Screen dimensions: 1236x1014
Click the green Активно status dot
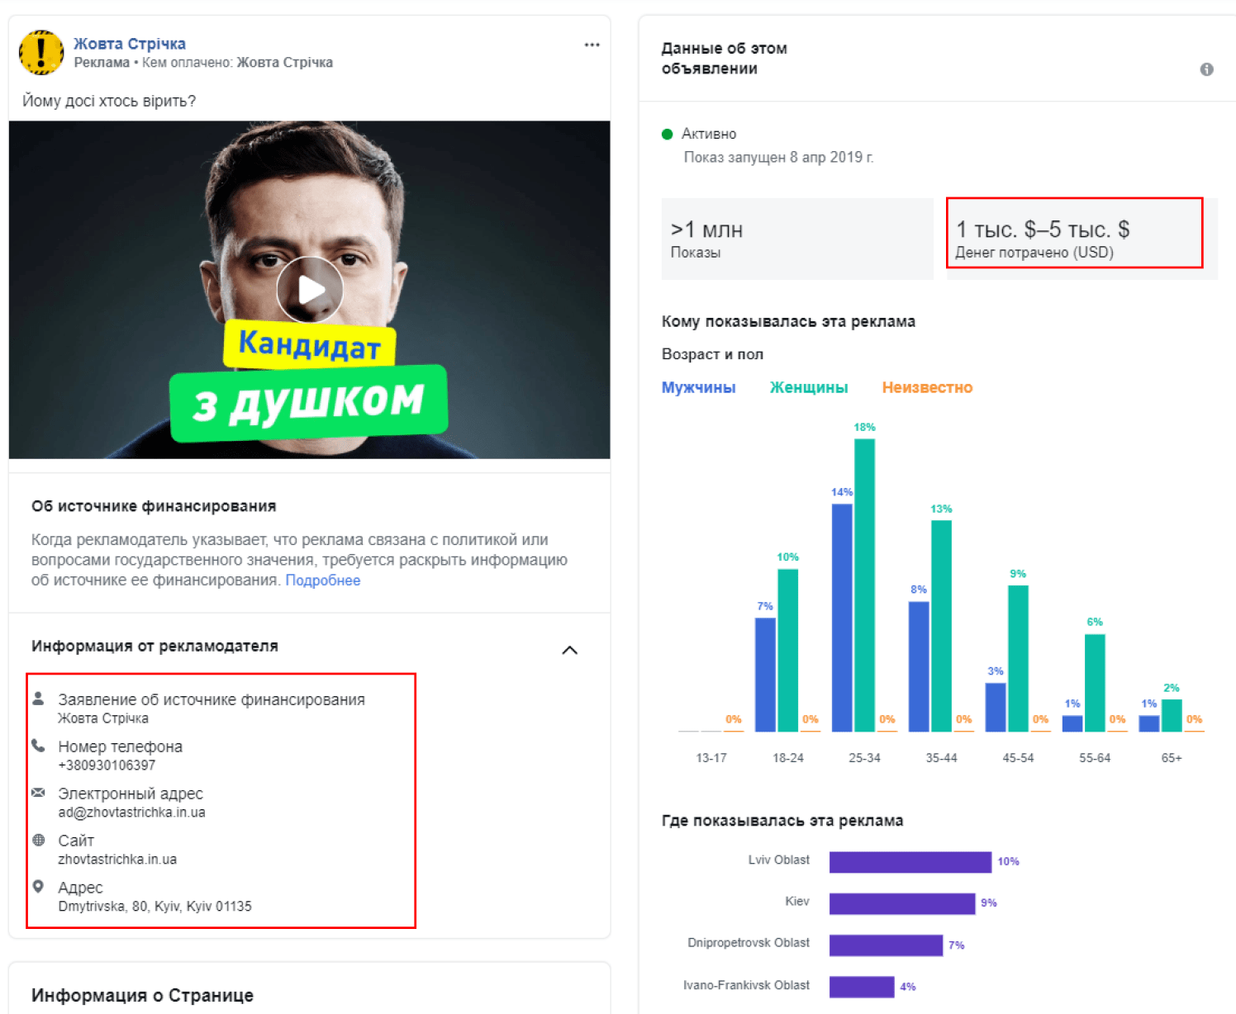coord(668,135)
